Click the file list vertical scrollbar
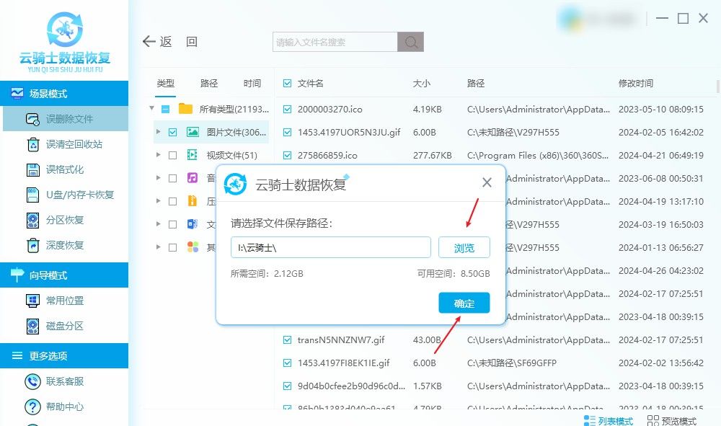The image size is (721, 426). tap(718, 86)
